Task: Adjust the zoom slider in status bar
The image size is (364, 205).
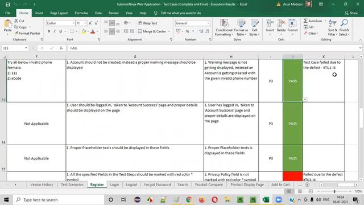Action: click(x=334, y=191)
